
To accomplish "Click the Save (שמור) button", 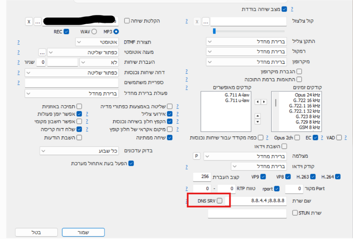I will pos(83,232).
